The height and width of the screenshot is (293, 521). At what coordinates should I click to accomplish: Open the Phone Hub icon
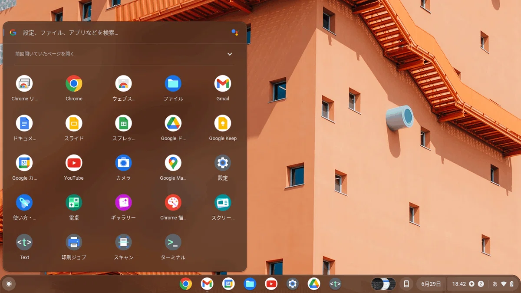click(406, 284)
